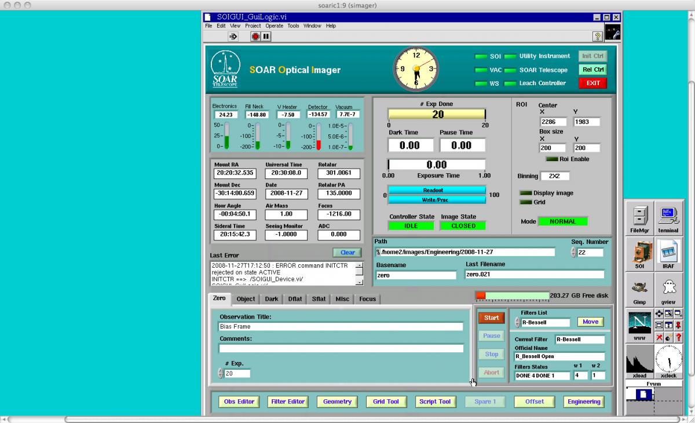Click the Fvwm pager desktop thumbnail

tap(640, 395)
